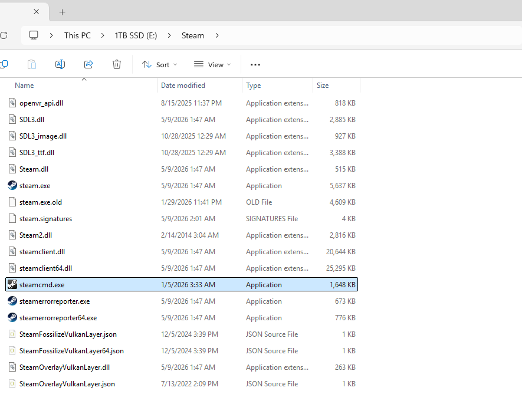Click the Steam.dll file icon
Viewport: 522px width, 394px height.
12,169
